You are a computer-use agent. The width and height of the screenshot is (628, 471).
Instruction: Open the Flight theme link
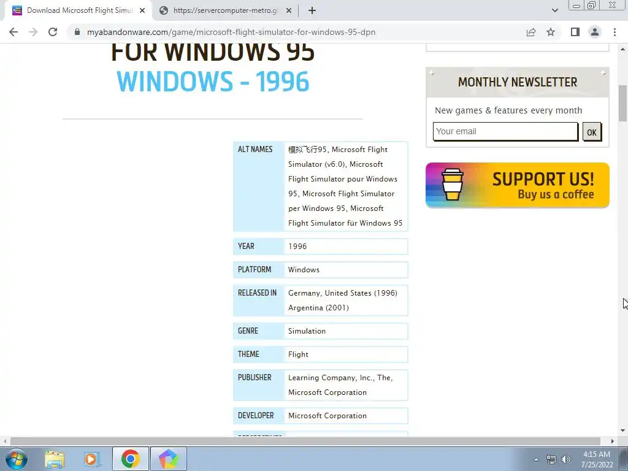pyautogui.click(x=298, y=354)
